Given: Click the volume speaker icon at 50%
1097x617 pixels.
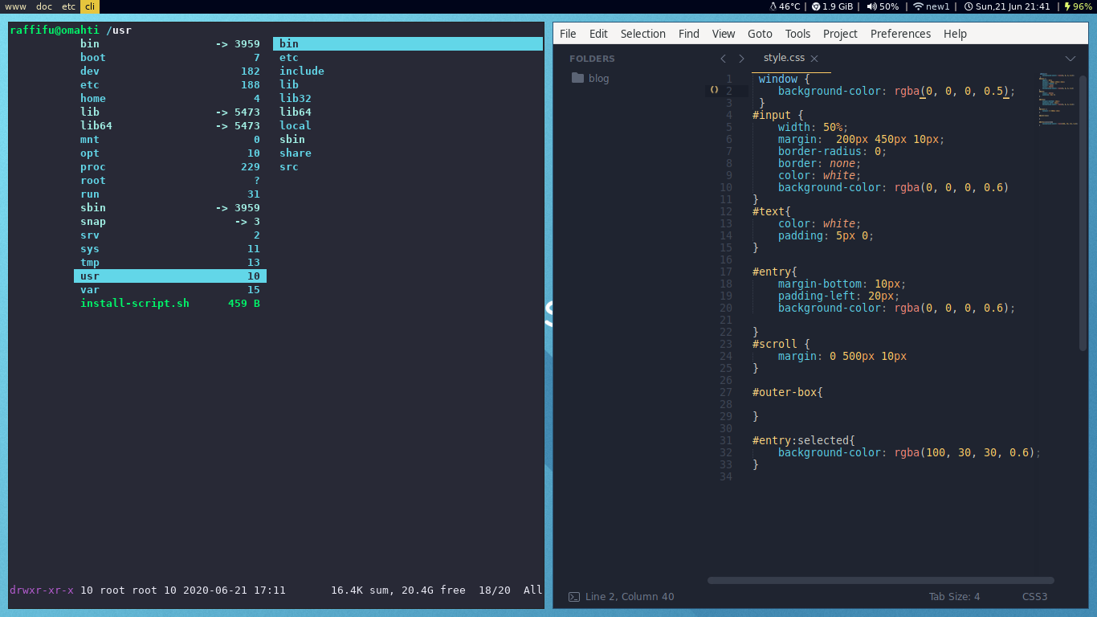Looking at the screenshot, I should pyautogui.click(x=871, y=6).
